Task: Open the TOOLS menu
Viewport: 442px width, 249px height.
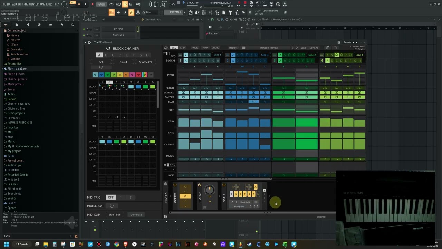Action: [49, 4]
